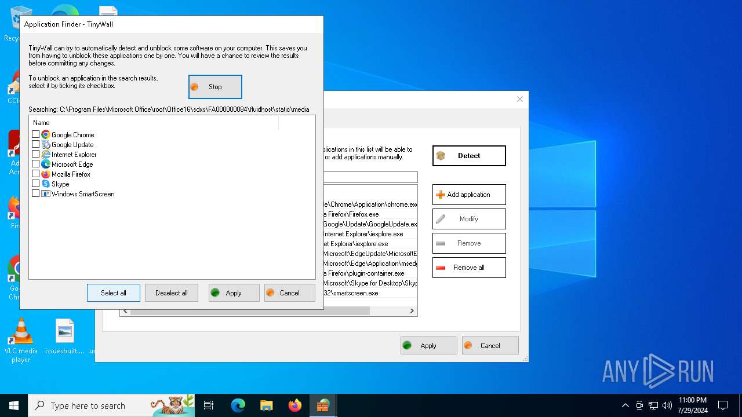Click the left arrow of the horizontal scrollbar
The image size is (742, 417).
click(125, 311)
